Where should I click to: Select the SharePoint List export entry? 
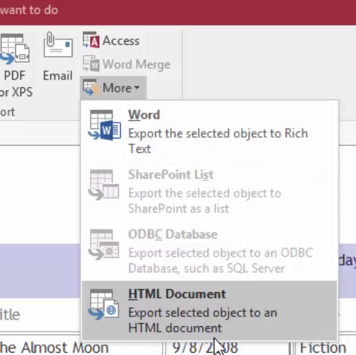[209, 192]
